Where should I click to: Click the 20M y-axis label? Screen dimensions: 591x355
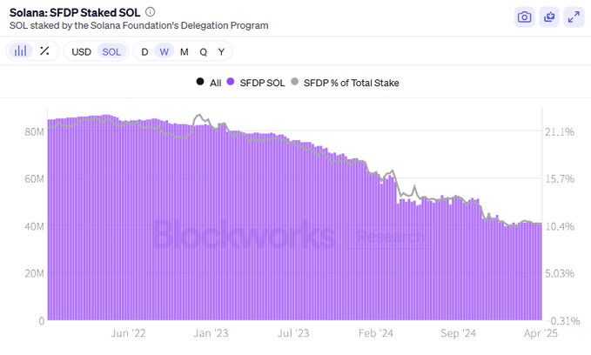point(34,273)
